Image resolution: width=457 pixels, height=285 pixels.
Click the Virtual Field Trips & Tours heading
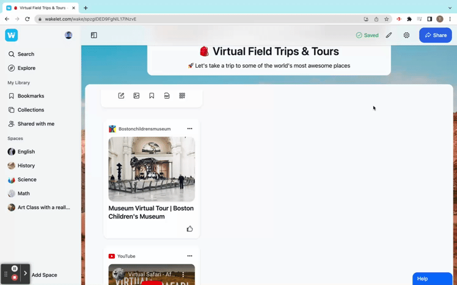[x=269, y=51]
